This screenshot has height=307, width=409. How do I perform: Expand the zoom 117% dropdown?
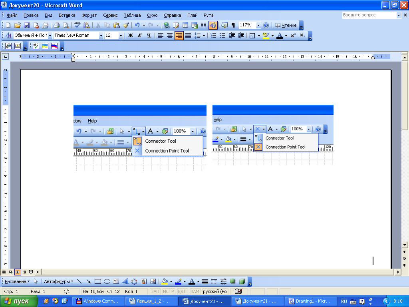tap(258, 25)
